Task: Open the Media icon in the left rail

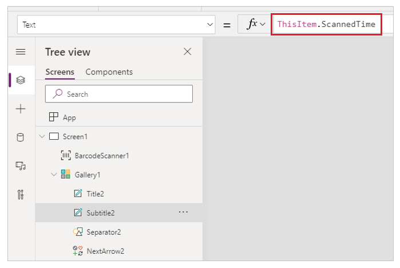Action: click(21, 166)
